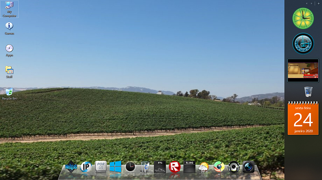
Task: Open the Windows logo start icon in dock
Action: [x=115, y=167]
